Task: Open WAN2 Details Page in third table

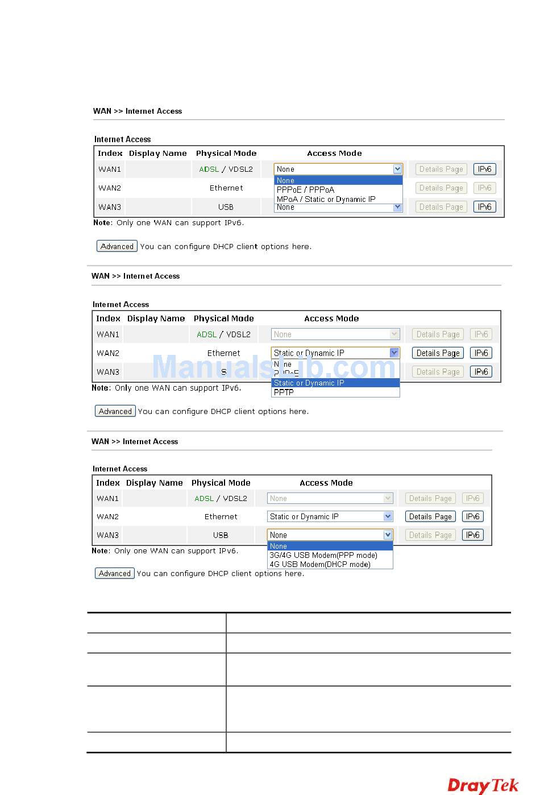Action: [x=430, y=516]
